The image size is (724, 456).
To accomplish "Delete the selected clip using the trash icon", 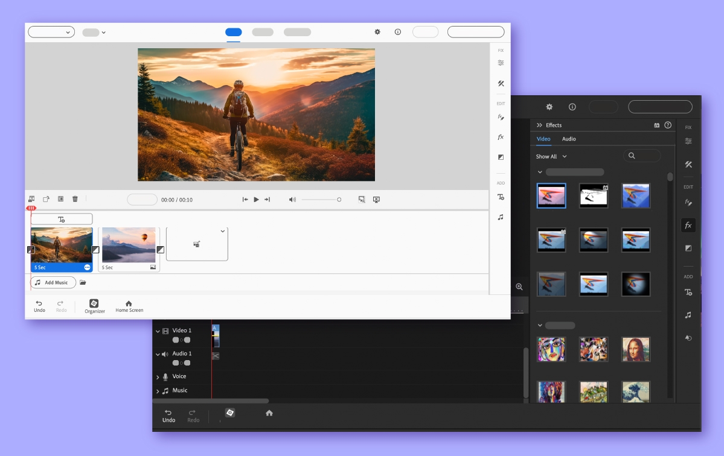I will (x=75, y=199).
